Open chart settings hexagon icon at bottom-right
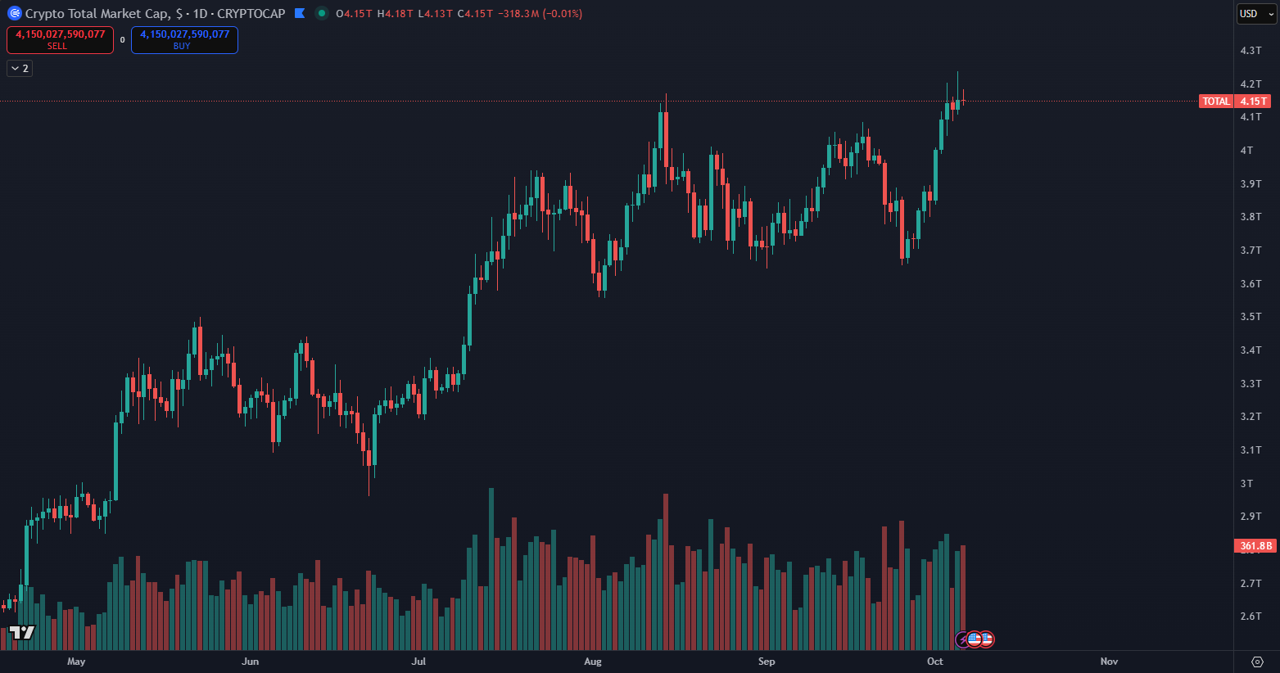The height and width of the screenshot is (673, 1280). pyautogui.click(x=1258, y=662)
